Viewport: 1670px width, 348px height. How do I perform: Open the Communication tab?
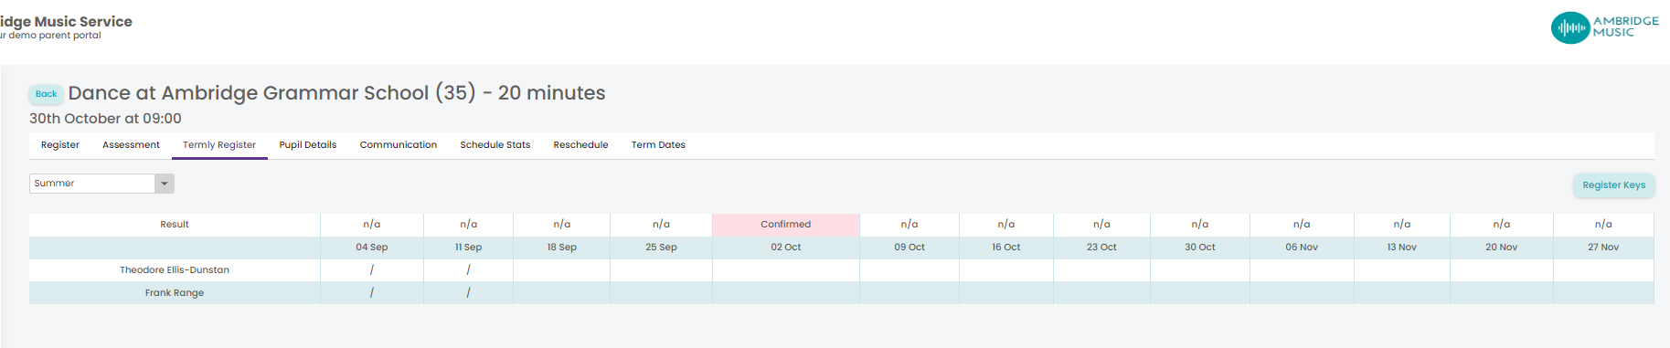(x=399, y=145)
